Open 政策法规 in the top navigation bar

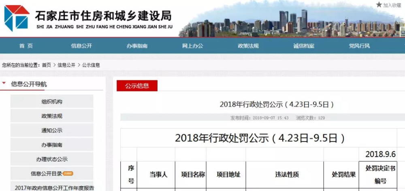[x=248, y=46]
